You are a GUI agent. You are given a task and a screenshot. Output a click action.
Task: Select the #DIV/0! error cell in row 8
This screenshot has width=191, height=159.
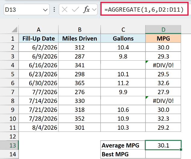(x=163, y=101)
